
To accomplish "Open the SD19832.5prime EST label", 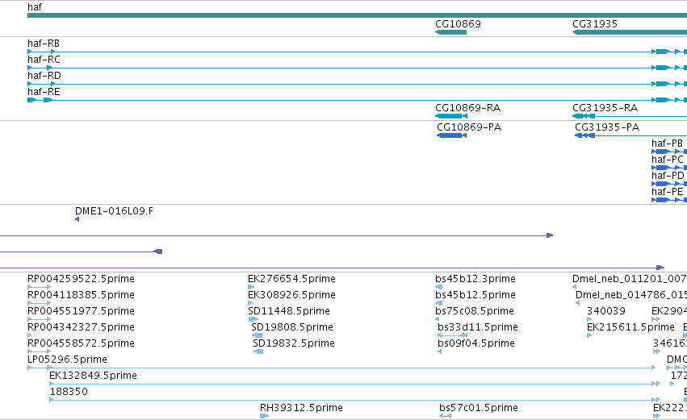I will [294, 343].
